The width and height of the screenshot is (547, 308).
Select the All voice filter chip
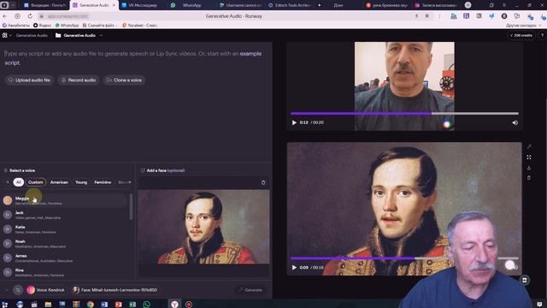click(x=19, y=182)
